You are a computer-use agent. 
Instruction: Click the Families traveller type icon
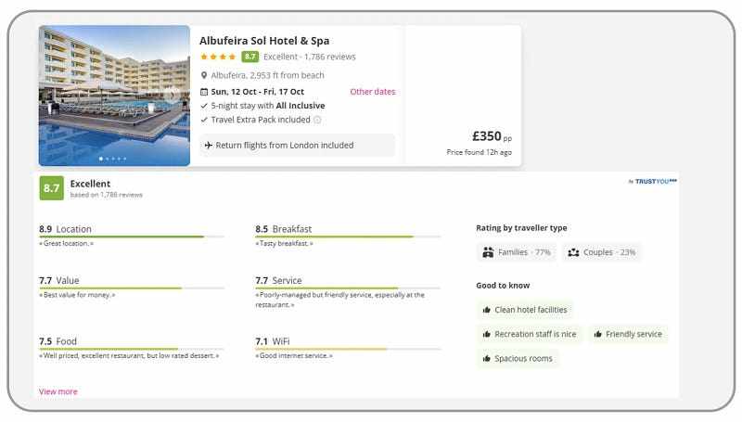click(488, 252)
